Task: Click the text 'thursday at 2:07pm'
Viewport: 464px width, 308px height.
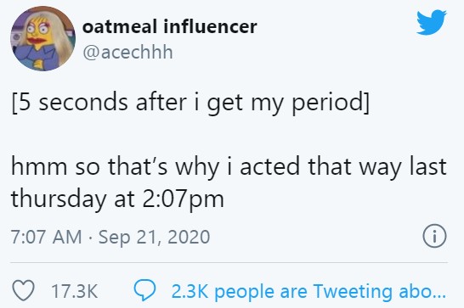Action: coord(117,199)
